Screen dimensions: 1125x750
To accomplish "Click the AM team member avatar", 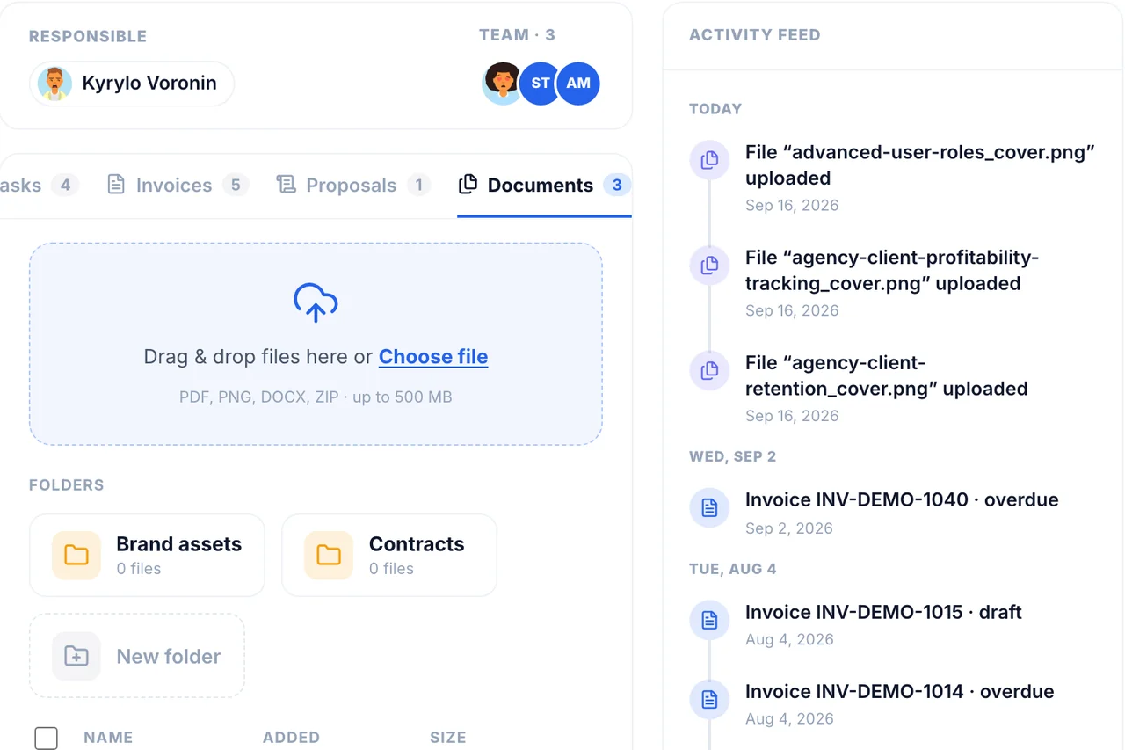I will (x=578, y=84).
